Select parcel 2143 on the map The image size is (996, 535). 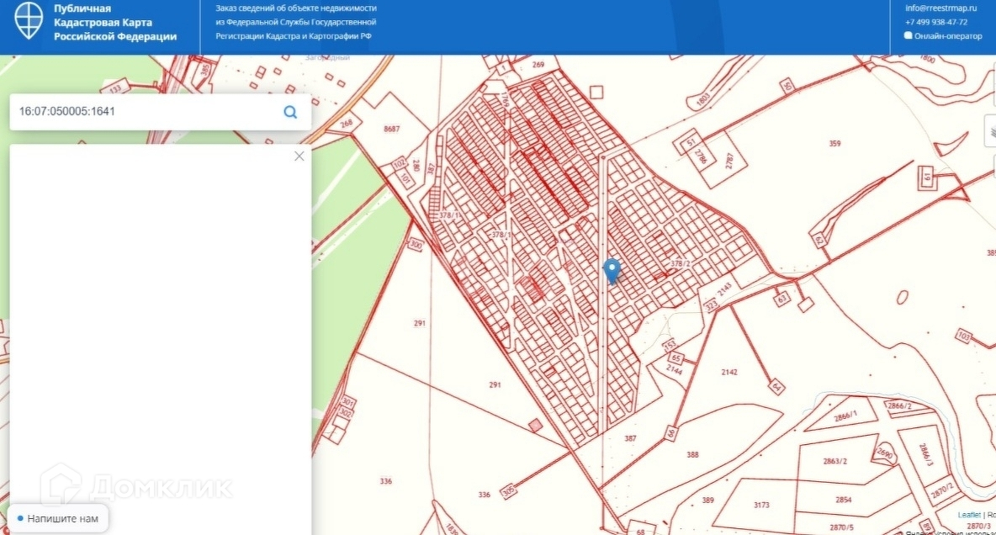725,289
